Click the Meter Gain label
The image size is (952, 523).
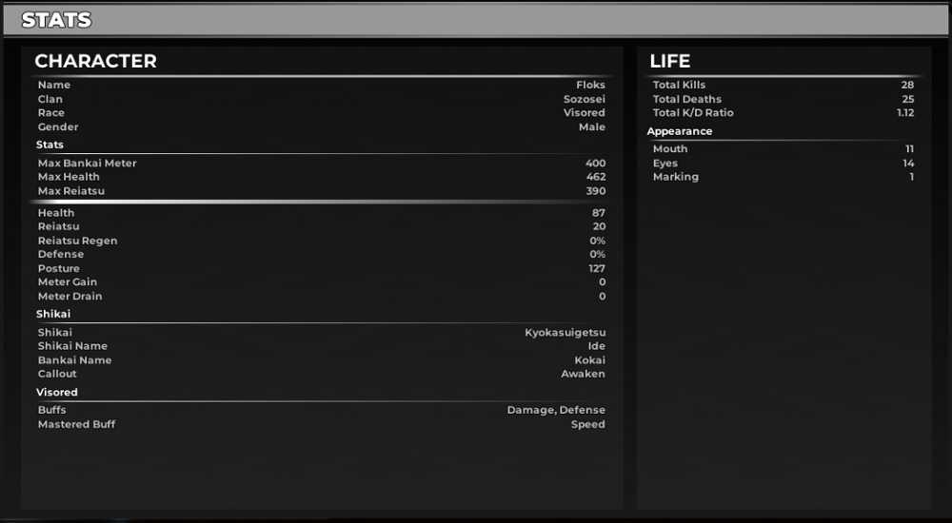point(68,282)
